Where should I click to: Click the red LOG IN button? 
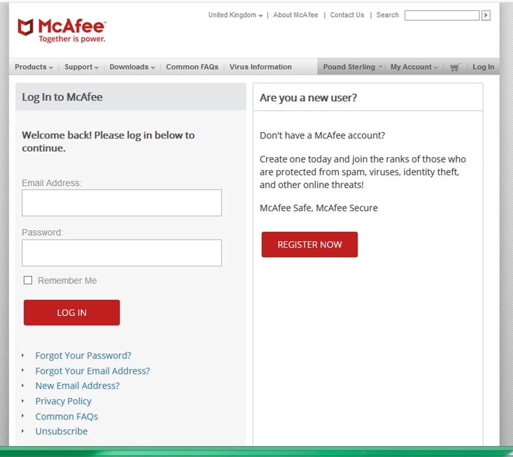[71, 312]
